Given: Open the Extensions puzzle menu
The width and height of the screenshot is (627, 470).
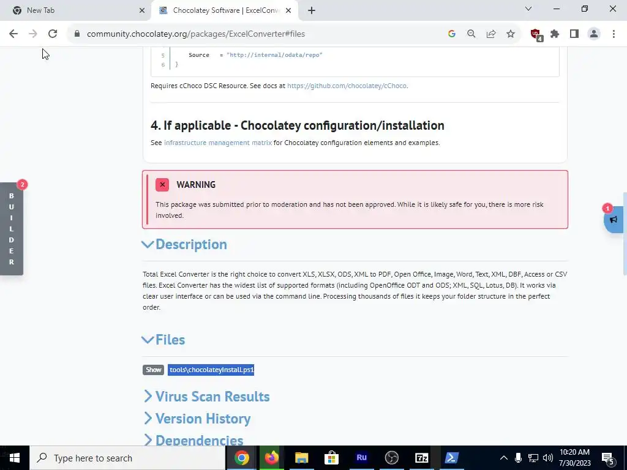Looking at the screenshot, I should (555, 34).
